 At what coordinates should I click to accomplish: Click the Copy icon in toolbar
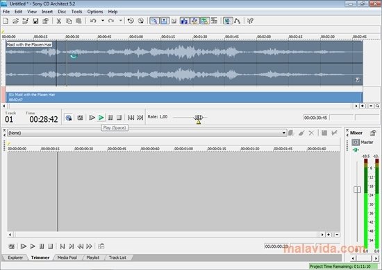tap(69, 21)
